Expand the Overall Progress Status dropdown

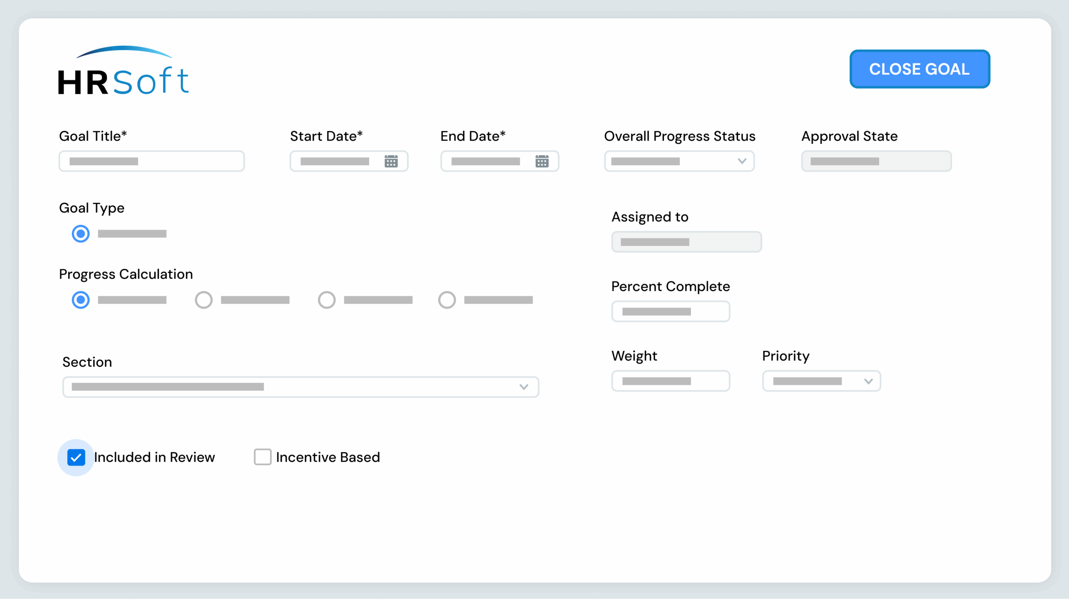click(679, 161)
